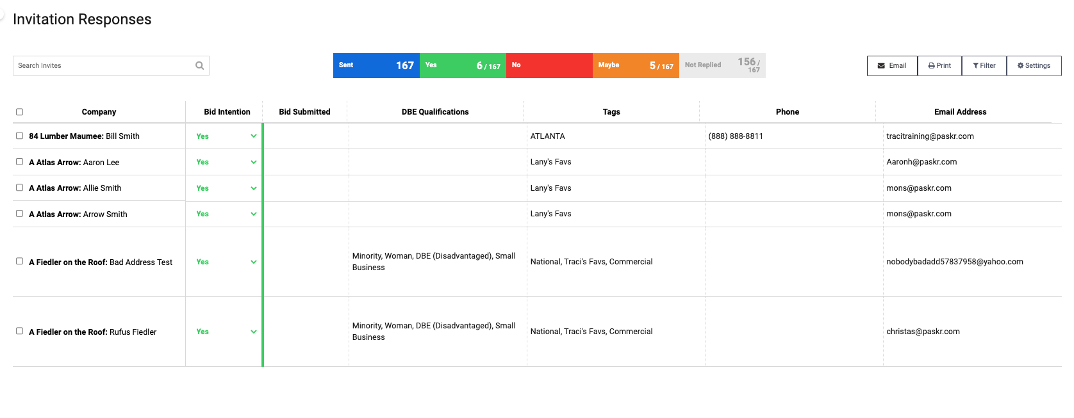Change bid intention for Bad Address Test
The height and width of the screenshot is (418, 1074).
coord(254,262)
